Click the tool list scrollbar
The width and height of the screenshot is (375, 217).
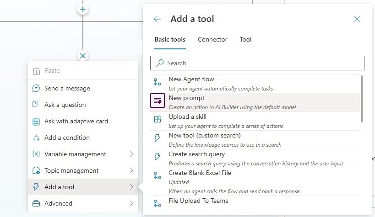[x=362, y=99]
